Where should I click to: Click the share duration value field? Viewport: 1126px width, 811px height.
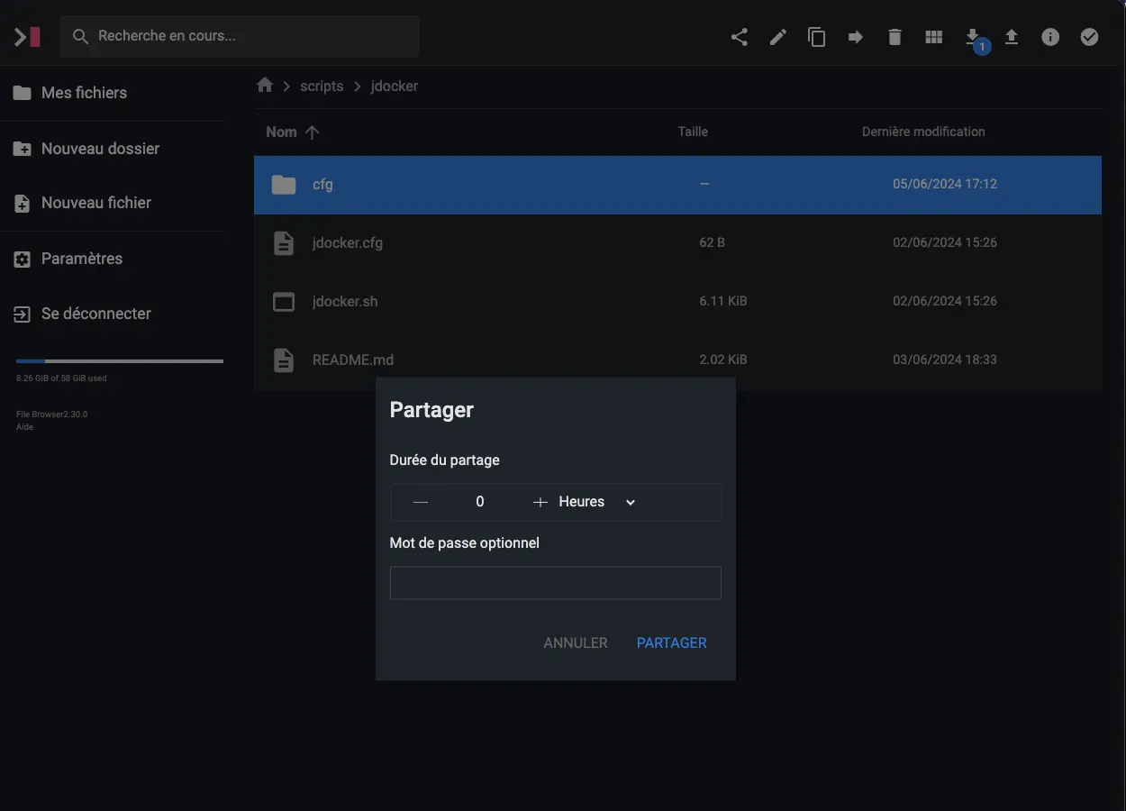(480, 502)
